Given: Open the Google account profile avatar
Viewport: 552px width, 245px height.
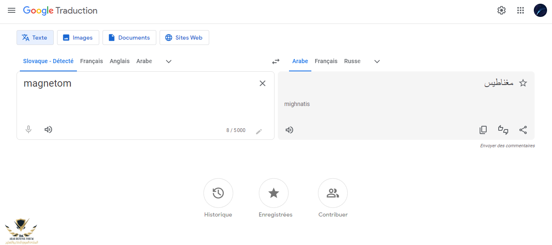Looking at the screenshot, I should [x=540, y=10].
